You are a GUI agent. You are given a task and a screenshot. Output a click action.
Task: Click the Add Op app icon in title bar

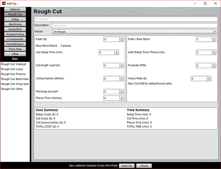click(4, 3)
